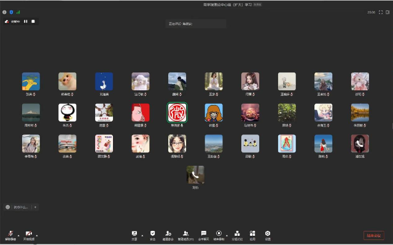Pause the cloud recording
This screenshot has height=245, width=393.
26,21
